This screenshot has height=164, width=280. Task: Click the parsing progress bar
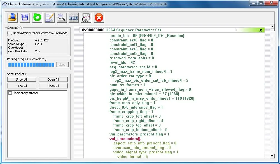tap(31, 65)
